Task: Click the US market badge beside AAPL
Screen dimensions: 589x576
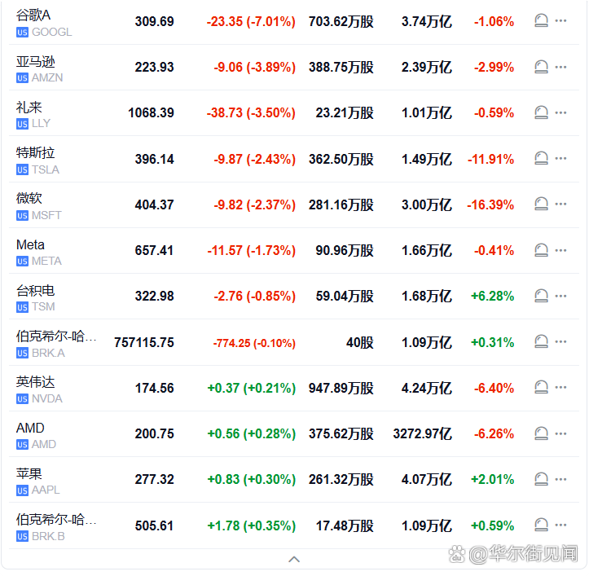Action: point(22,490)
